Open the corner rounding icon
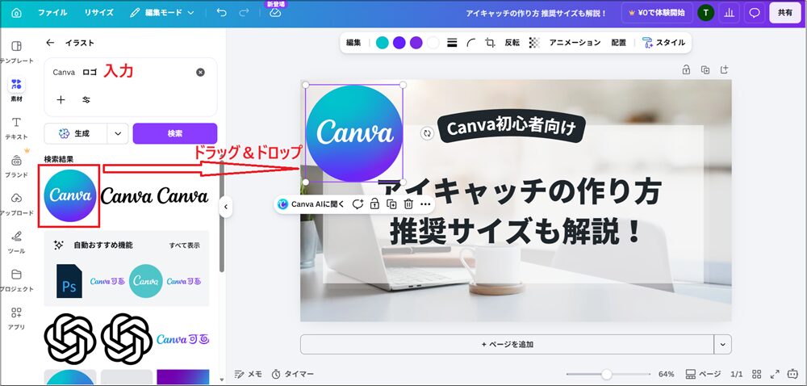This screenshot has height=386, width=807. [x=471, y=43]
